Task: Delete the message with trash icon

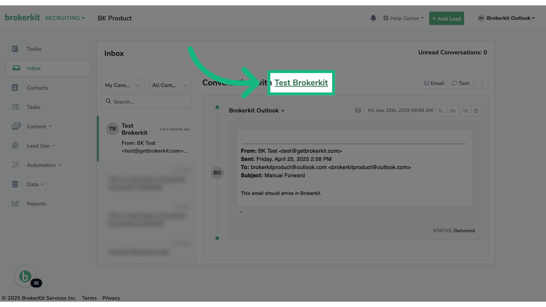Action: click(x=476, y=111)
